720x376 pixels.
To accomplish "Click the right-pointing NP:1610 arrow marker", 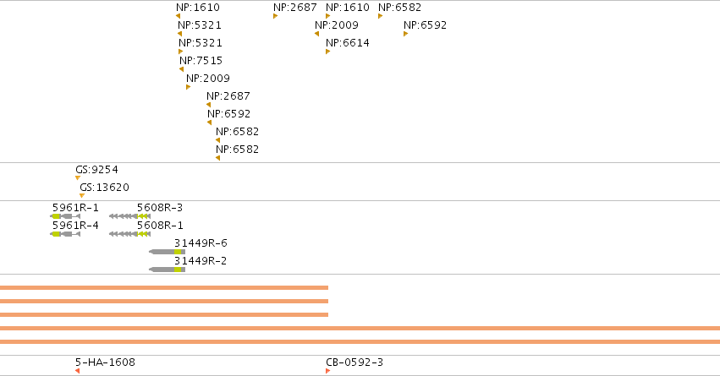I will pyautogui.click(x=328, y=16).
